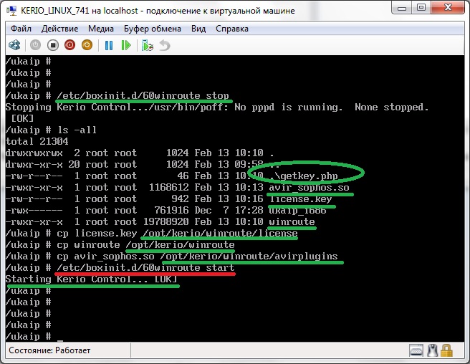Open the Медиа menu
Viewport: 470px width, 364px height.
pos(101,29)
